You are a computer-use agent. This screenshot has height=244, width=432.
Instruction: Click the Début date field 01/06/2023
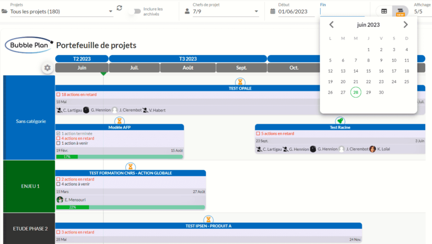pos(296,12)
